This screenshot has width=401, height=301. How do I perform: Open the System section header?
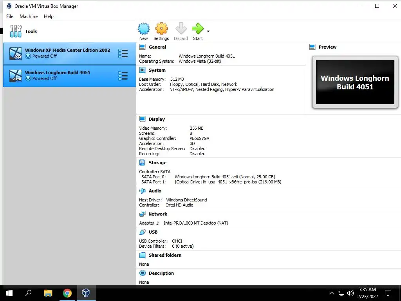(157, 70)
